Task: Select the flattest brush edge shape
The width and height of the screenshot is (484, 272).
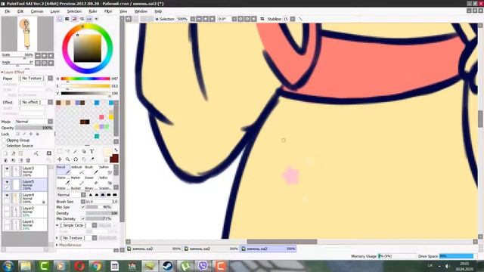Action: pos(115,195)
